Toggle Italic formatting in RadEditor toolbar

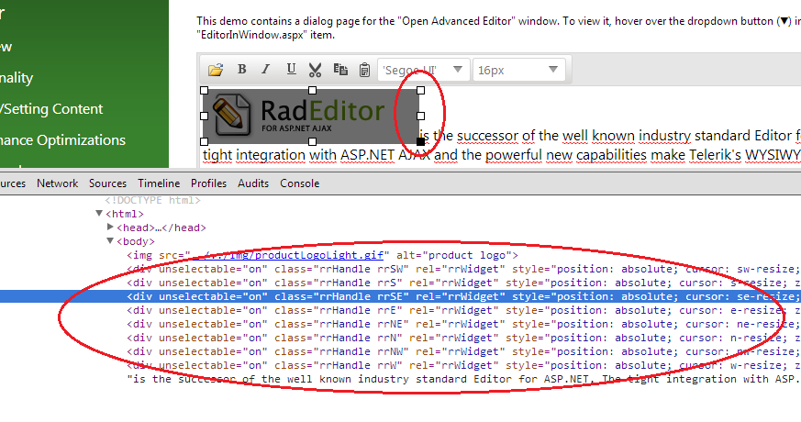266,69
